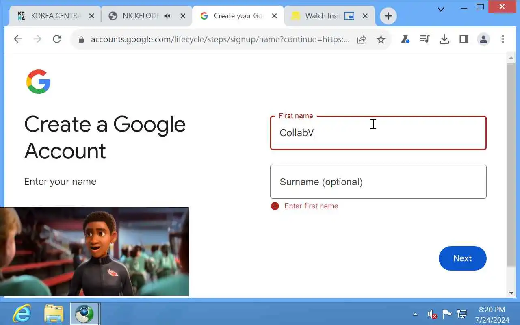The image size is (520, 325).
Task: Open Action Center flag icon
Action: click(447, 314)
